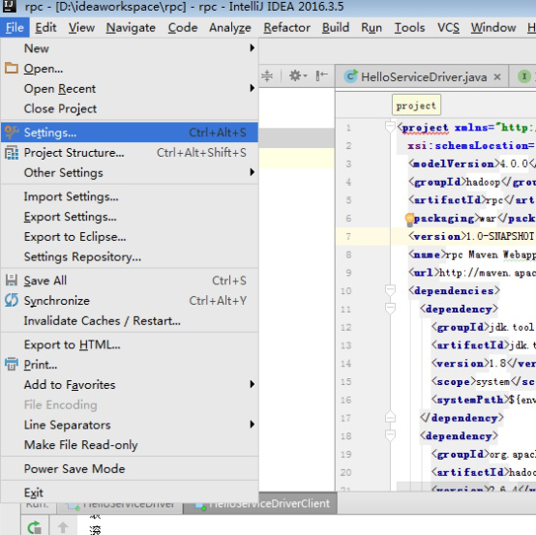Viewport: 536px width, 535px height.
Task: Click the IntelliJ IDEA title bar icon
Action: (10, 6)
